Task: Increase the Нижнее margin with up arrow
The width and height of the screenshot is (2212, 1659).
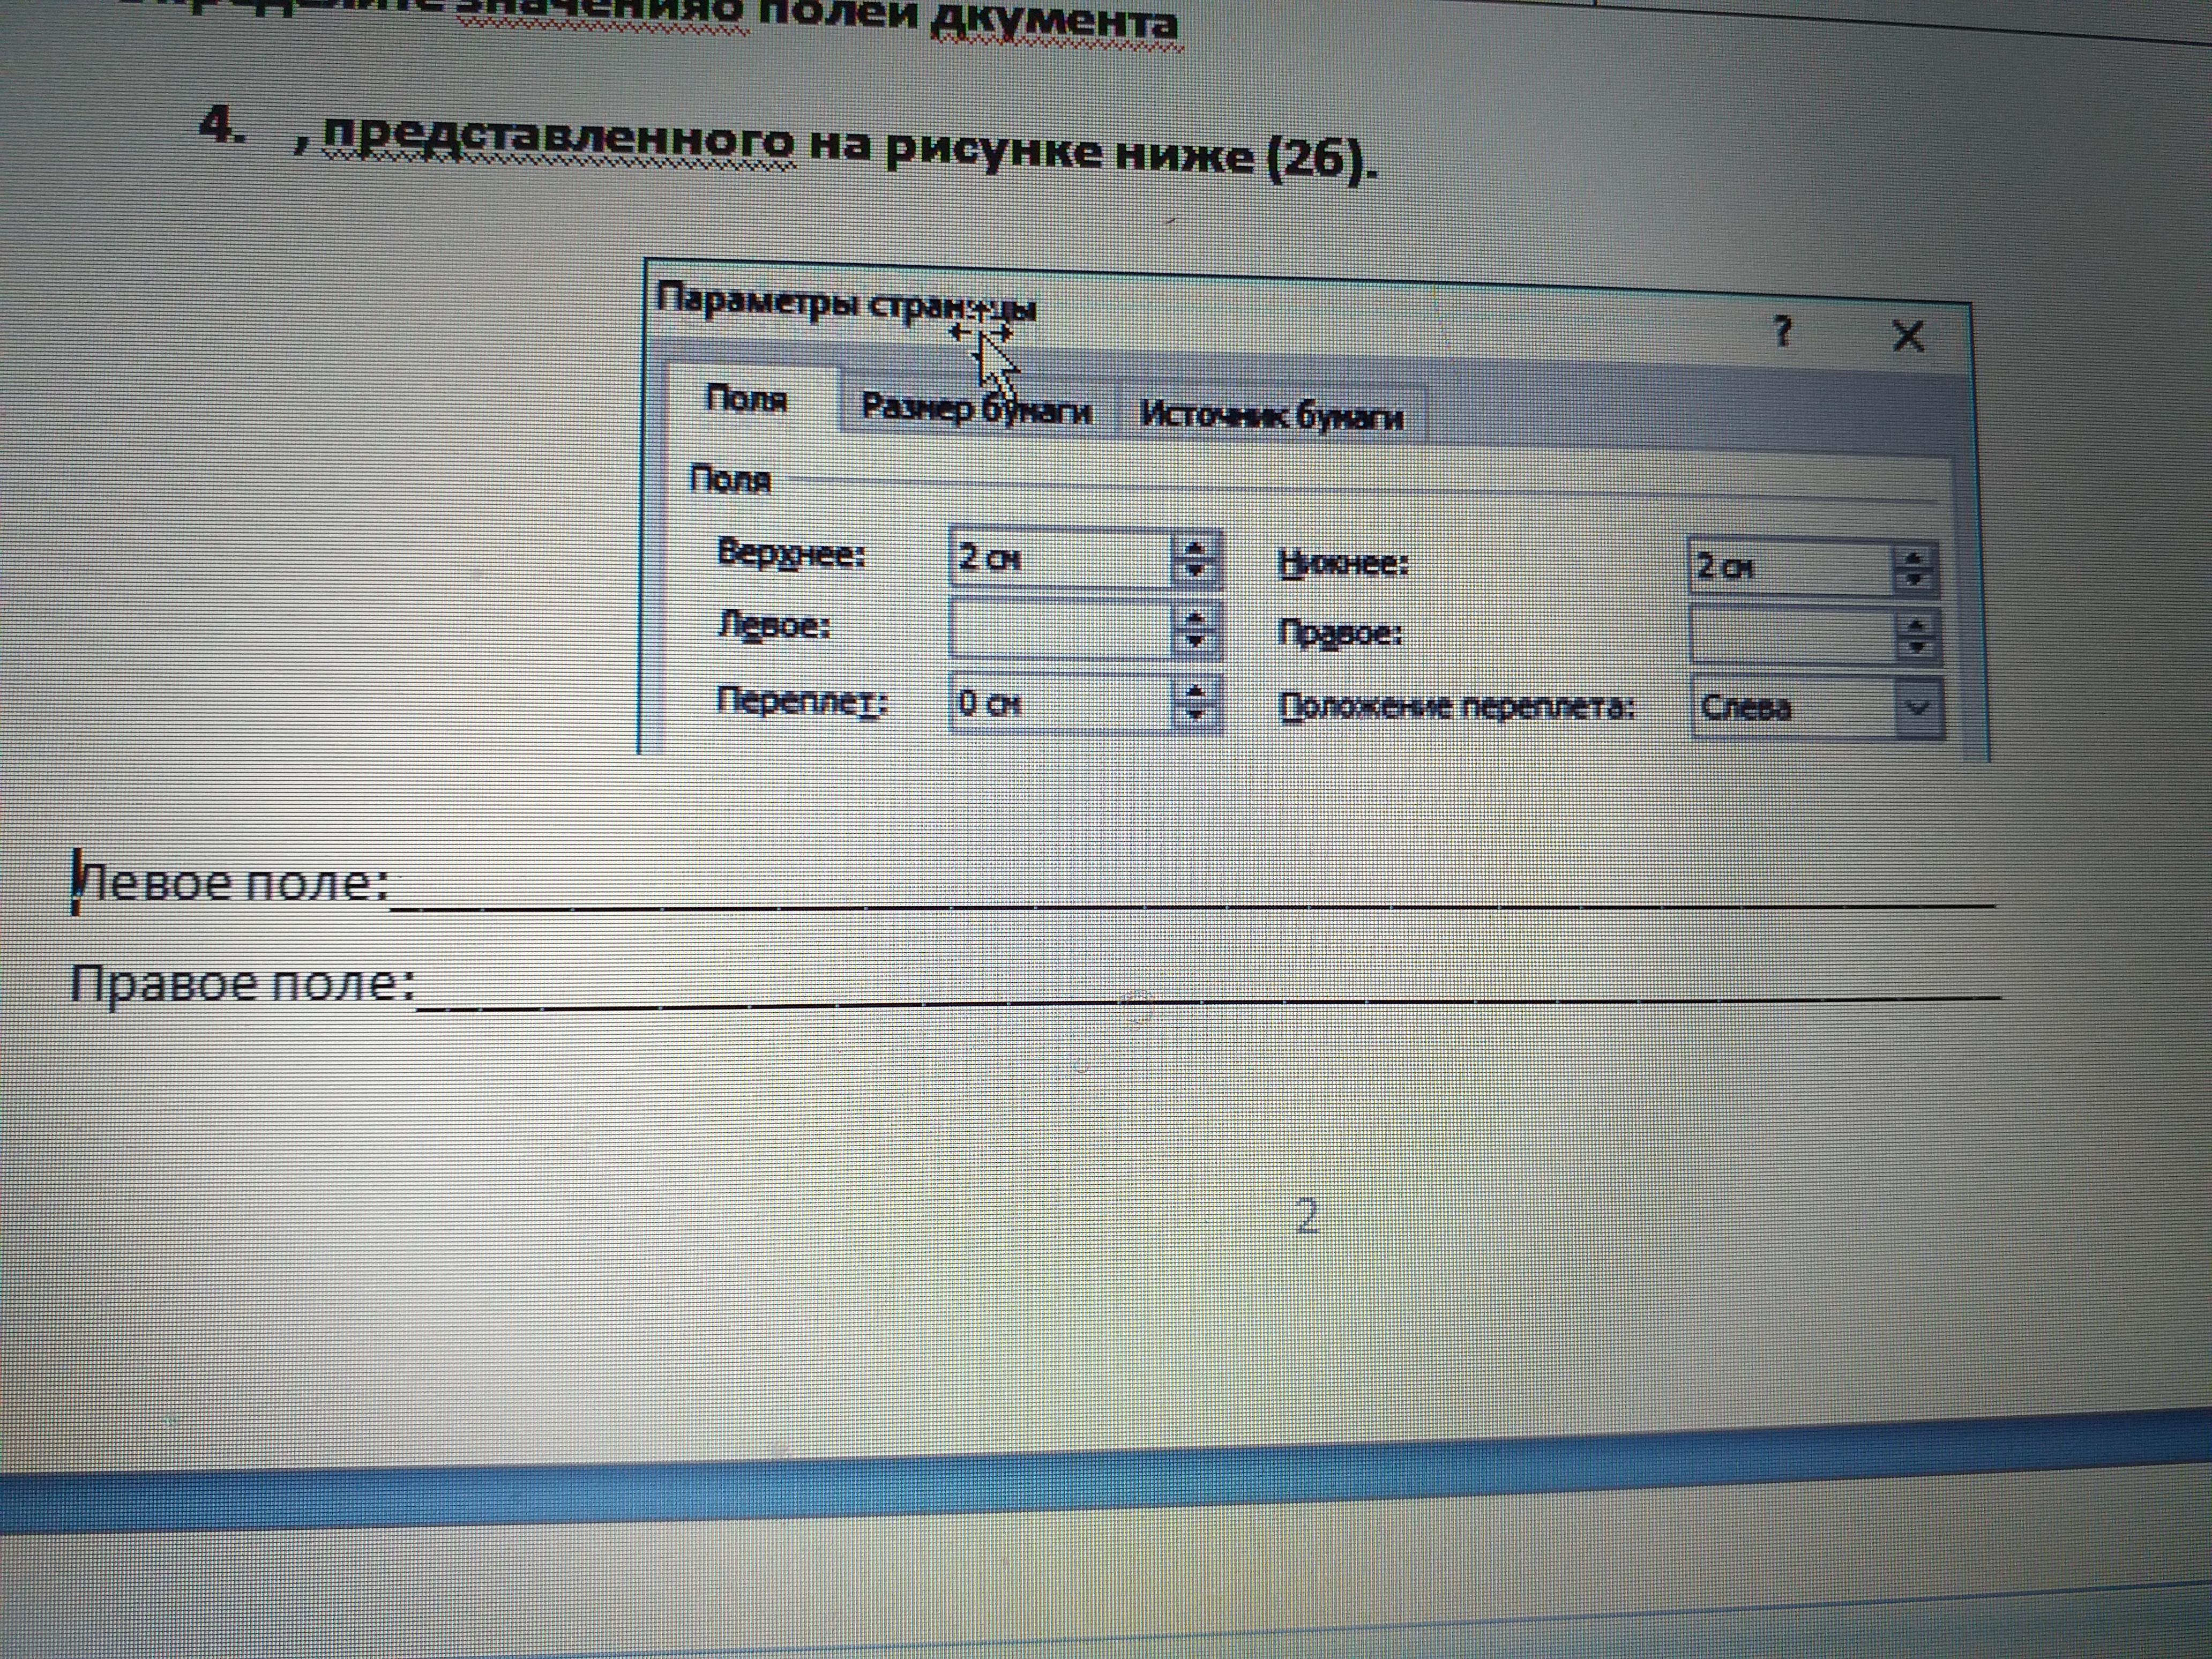Action: click(1914, 559)
